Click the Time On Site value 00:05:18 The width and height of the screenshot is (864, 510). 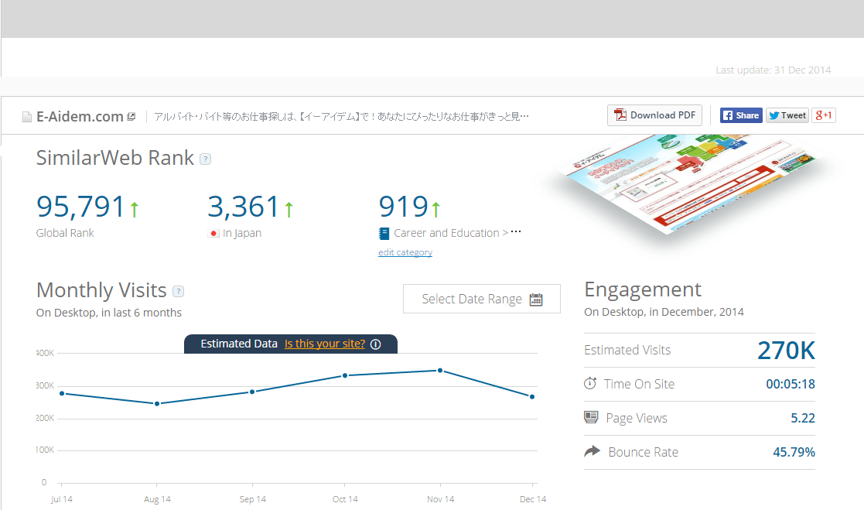791,385
